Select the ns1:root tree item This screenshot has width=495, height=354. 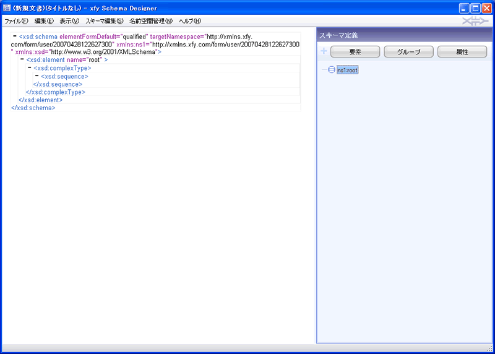(347, 71)
